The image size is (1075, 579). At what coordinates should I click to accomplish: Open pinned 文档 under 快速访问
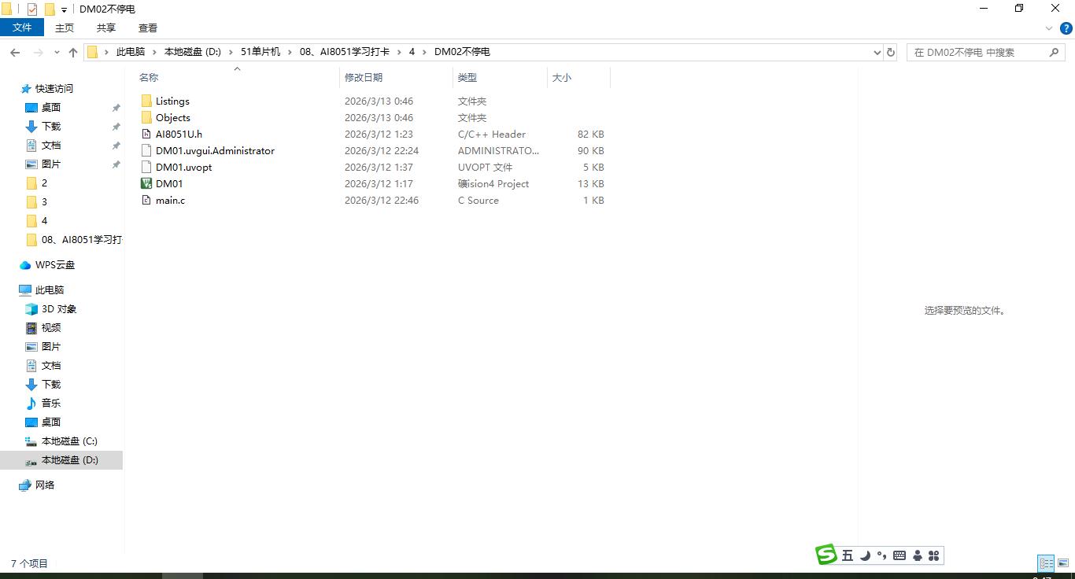[51, 146]
